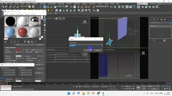Select the blue material sample sphere
The height and width of the screenshot is (96, 172).
pos(10,32)
